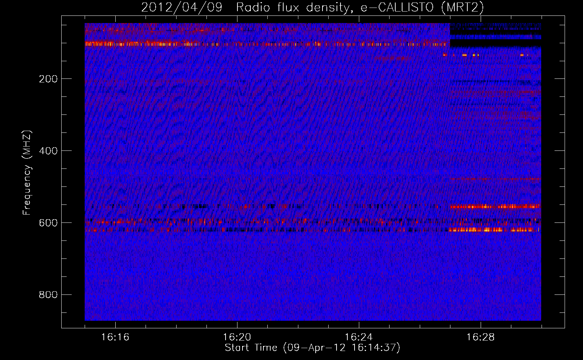Click the 600 frequency tick label
Image resolution: width=583 pixels, height=360 pixels.
48,223
